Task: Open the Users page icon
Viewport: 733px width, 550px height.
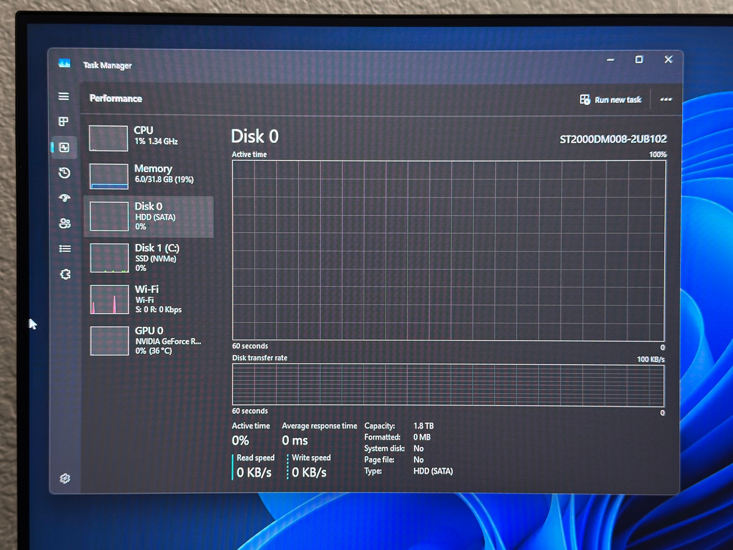Action: pos(65,223)
